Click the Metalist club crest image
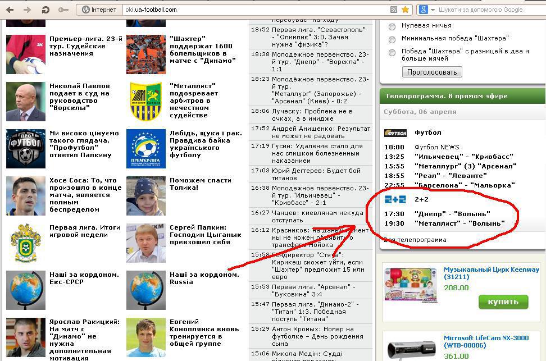 click(145, 102)
